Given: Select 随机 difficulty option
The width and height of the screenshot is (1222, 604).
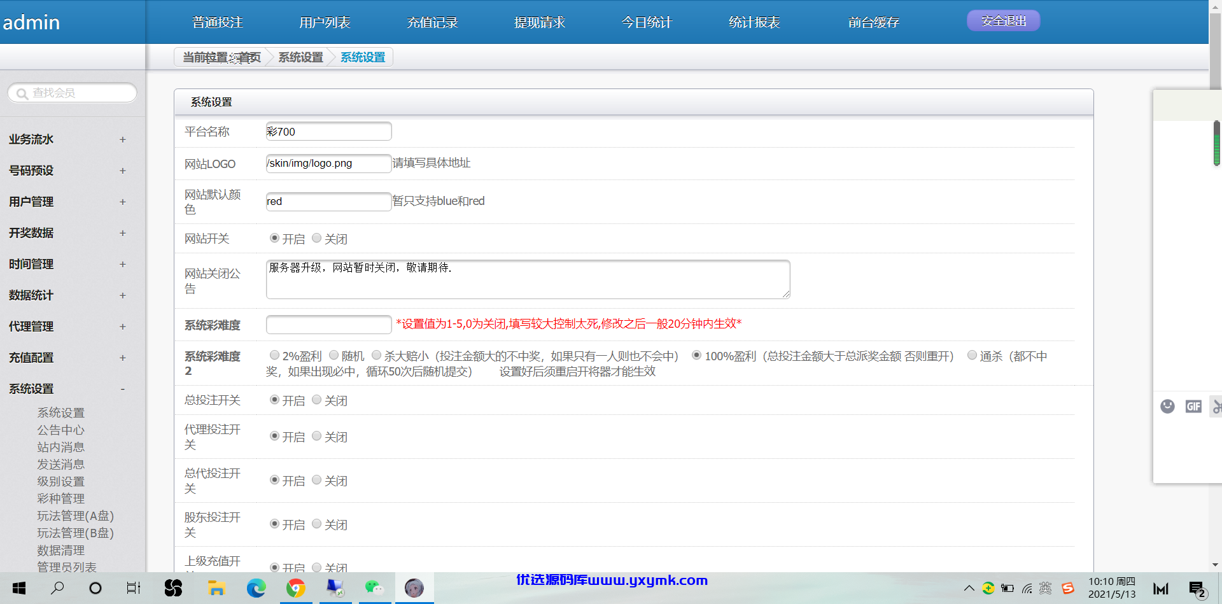Looking at the screenshot, I should pyautogui.click(x=334, y=355).
